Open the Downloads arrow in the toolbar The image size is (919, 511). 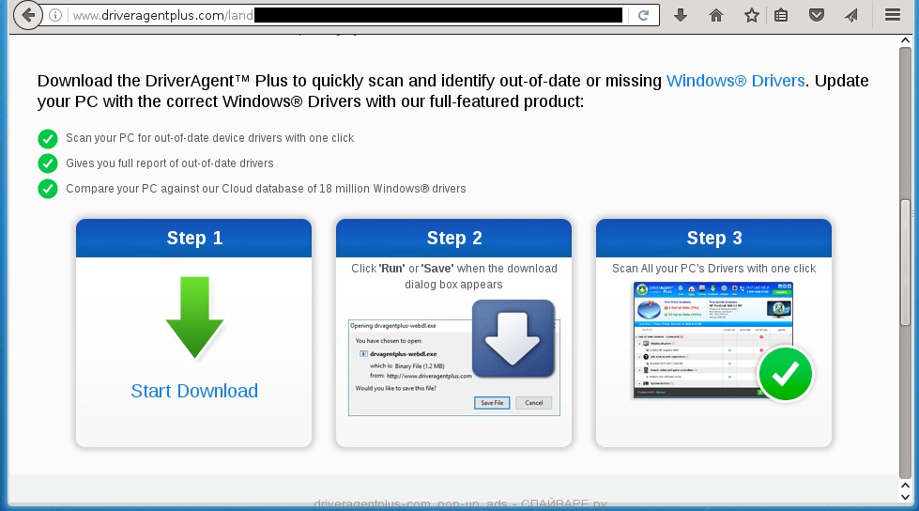click(681, 15)
